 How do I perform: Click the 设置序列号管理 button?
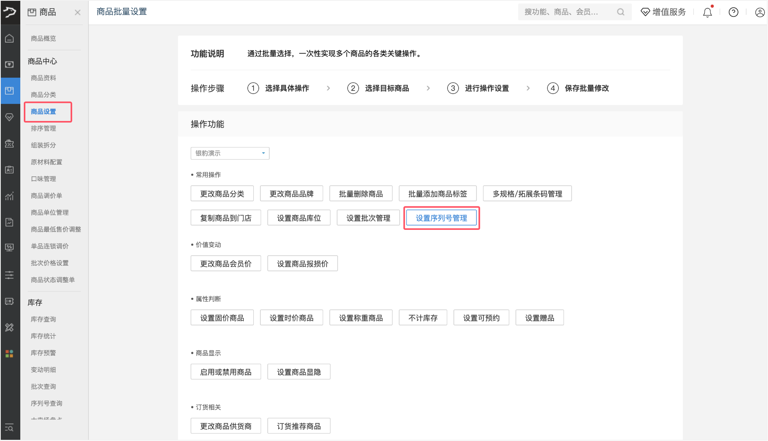pyautogui.click(x=441, y=218)
